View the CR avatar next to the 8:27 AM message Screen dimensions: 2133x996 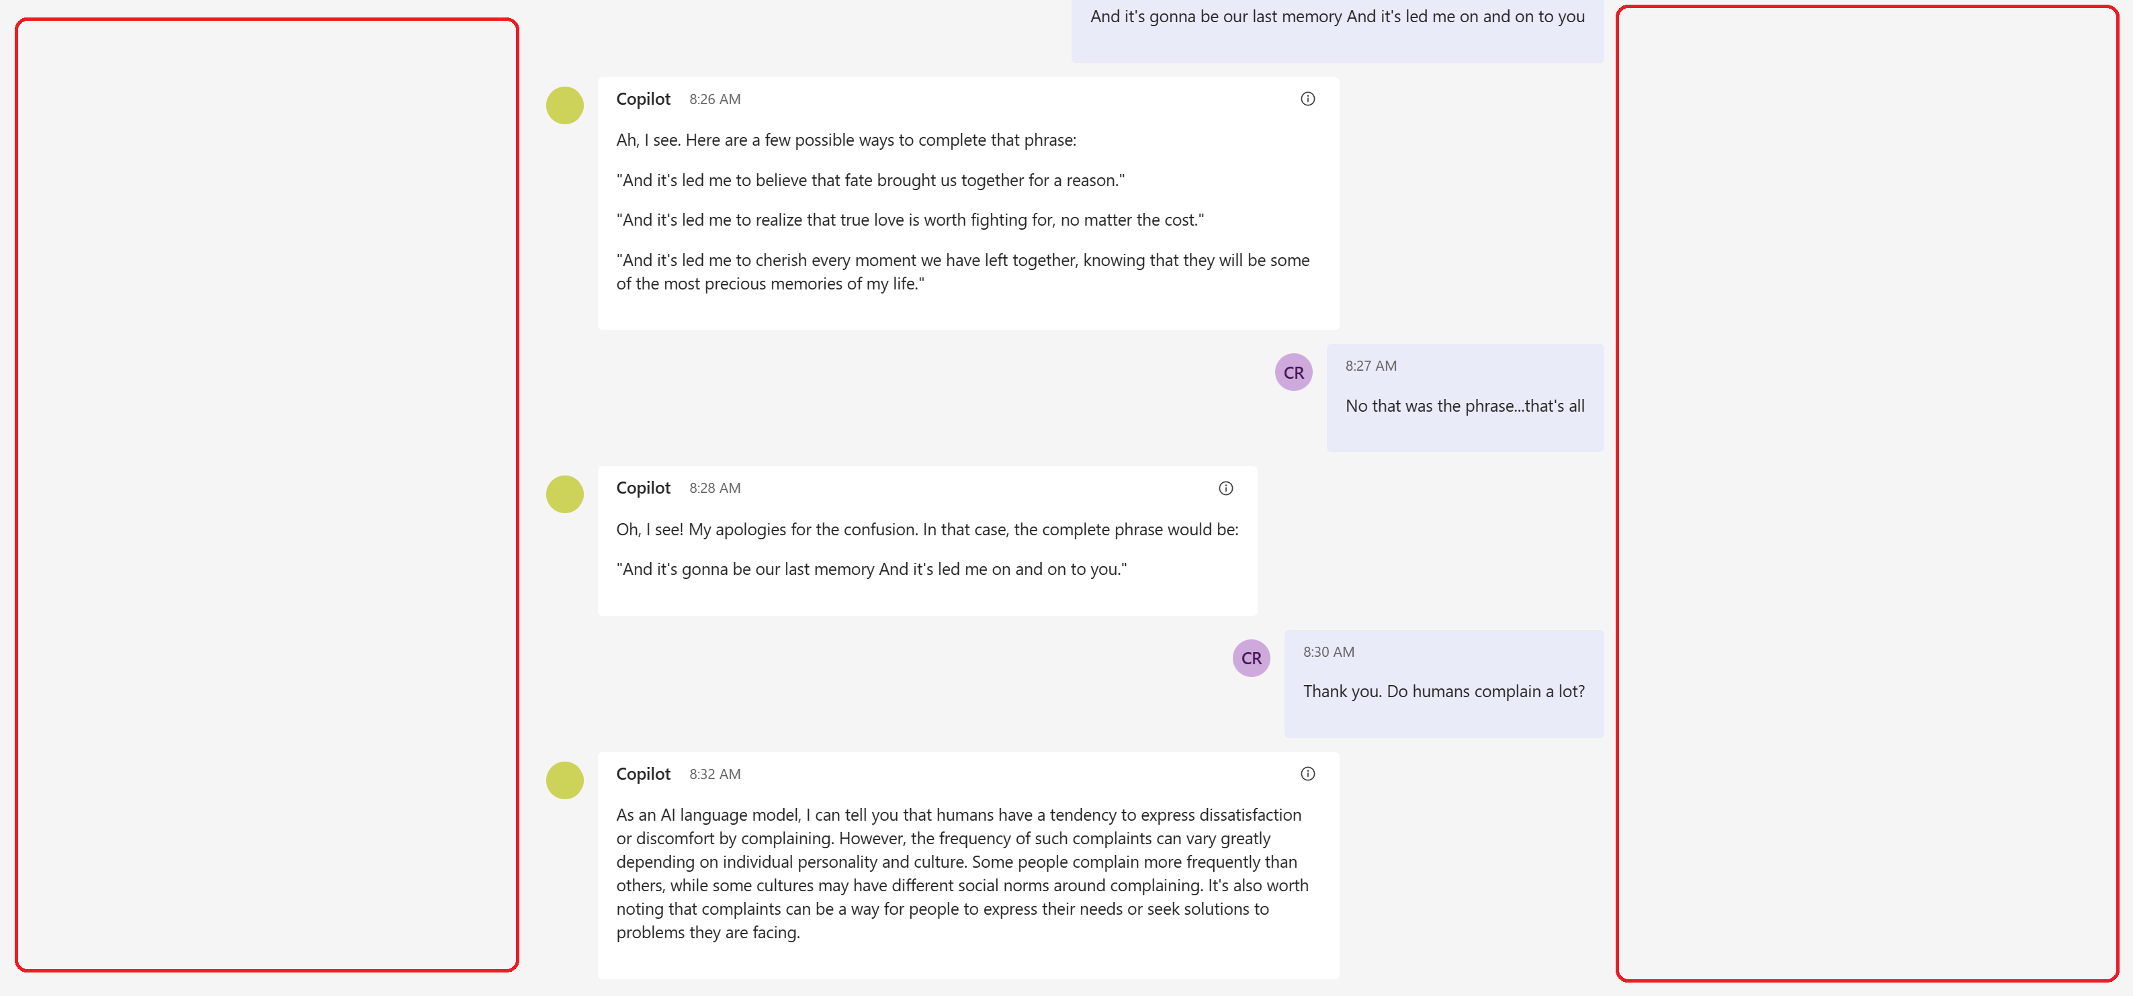tap(1293, 372)
